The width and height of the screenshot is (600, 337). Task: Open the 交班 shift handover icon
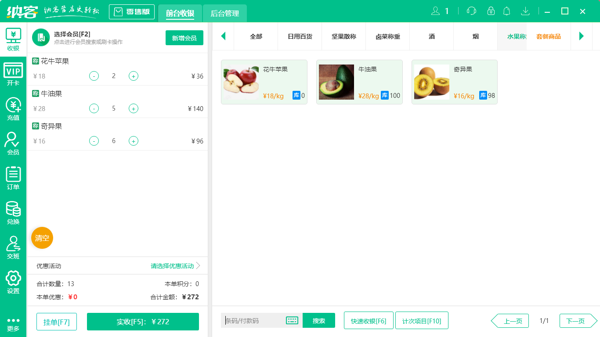pyautogui.click(x=13, y=247)
